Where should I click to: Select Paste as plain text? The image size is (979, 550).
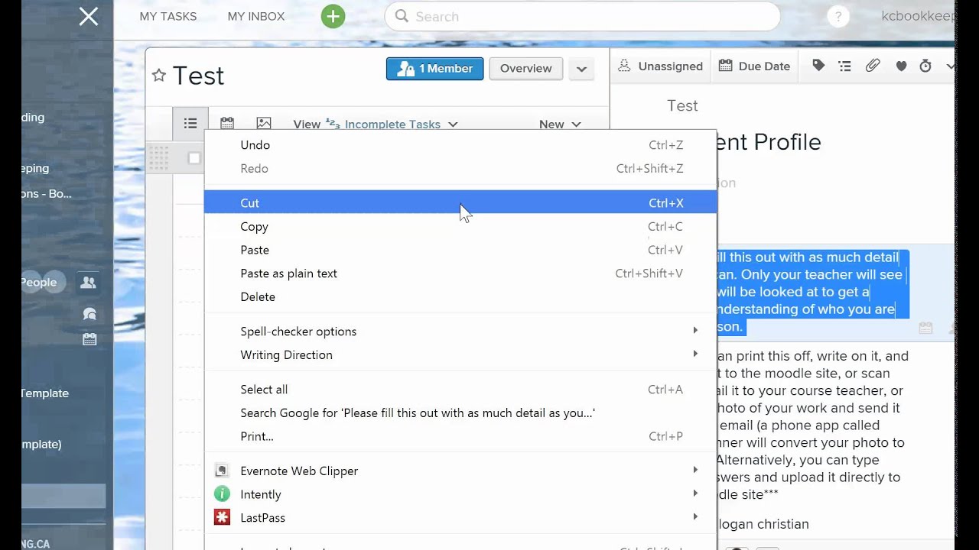(461, 273)
